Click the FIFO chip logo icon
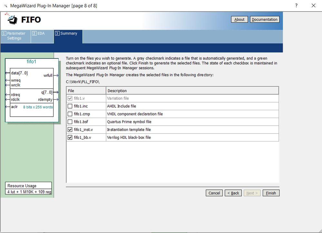This screenshot has height=233, width=322. (12, 19)
